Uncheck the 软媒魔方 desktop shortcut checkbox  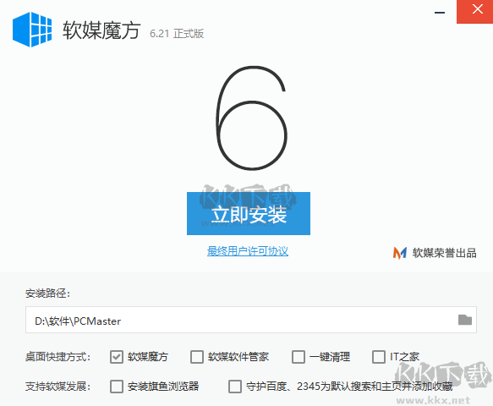point(117,357)
